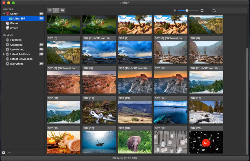The image size is (250, 161).
Task: Switch to grid view mode
Action: (x=56, y=11)
